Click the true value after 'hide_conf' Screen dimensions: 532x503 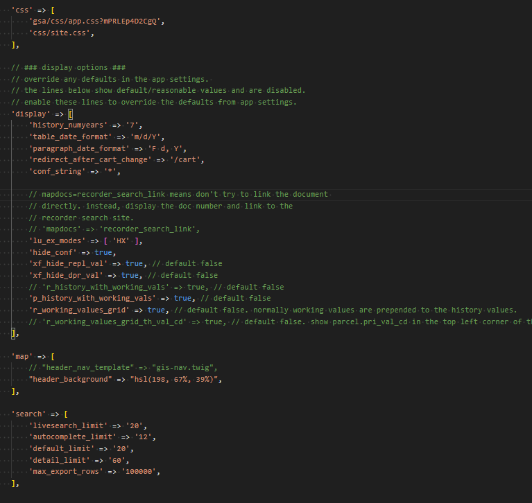point(103,252)
